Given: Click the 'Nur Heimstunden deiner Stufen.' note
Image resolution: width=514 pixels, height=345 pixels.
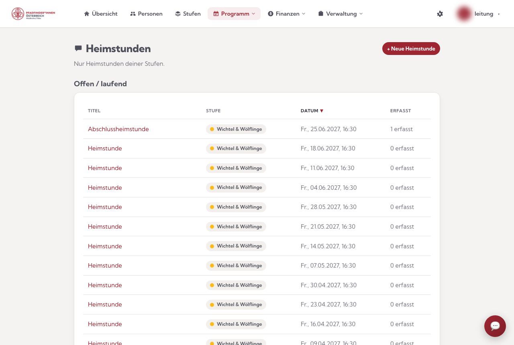Looking at the screenshot, I should pyautogui.click(x=119, y=64).
